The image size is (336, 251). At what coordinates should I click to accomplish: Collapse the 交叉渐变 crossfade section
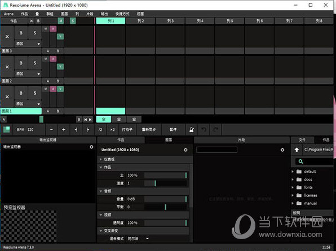(x=100, y=231)
